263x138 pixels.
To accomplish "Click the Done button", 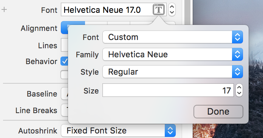I will tap(218, 112).
